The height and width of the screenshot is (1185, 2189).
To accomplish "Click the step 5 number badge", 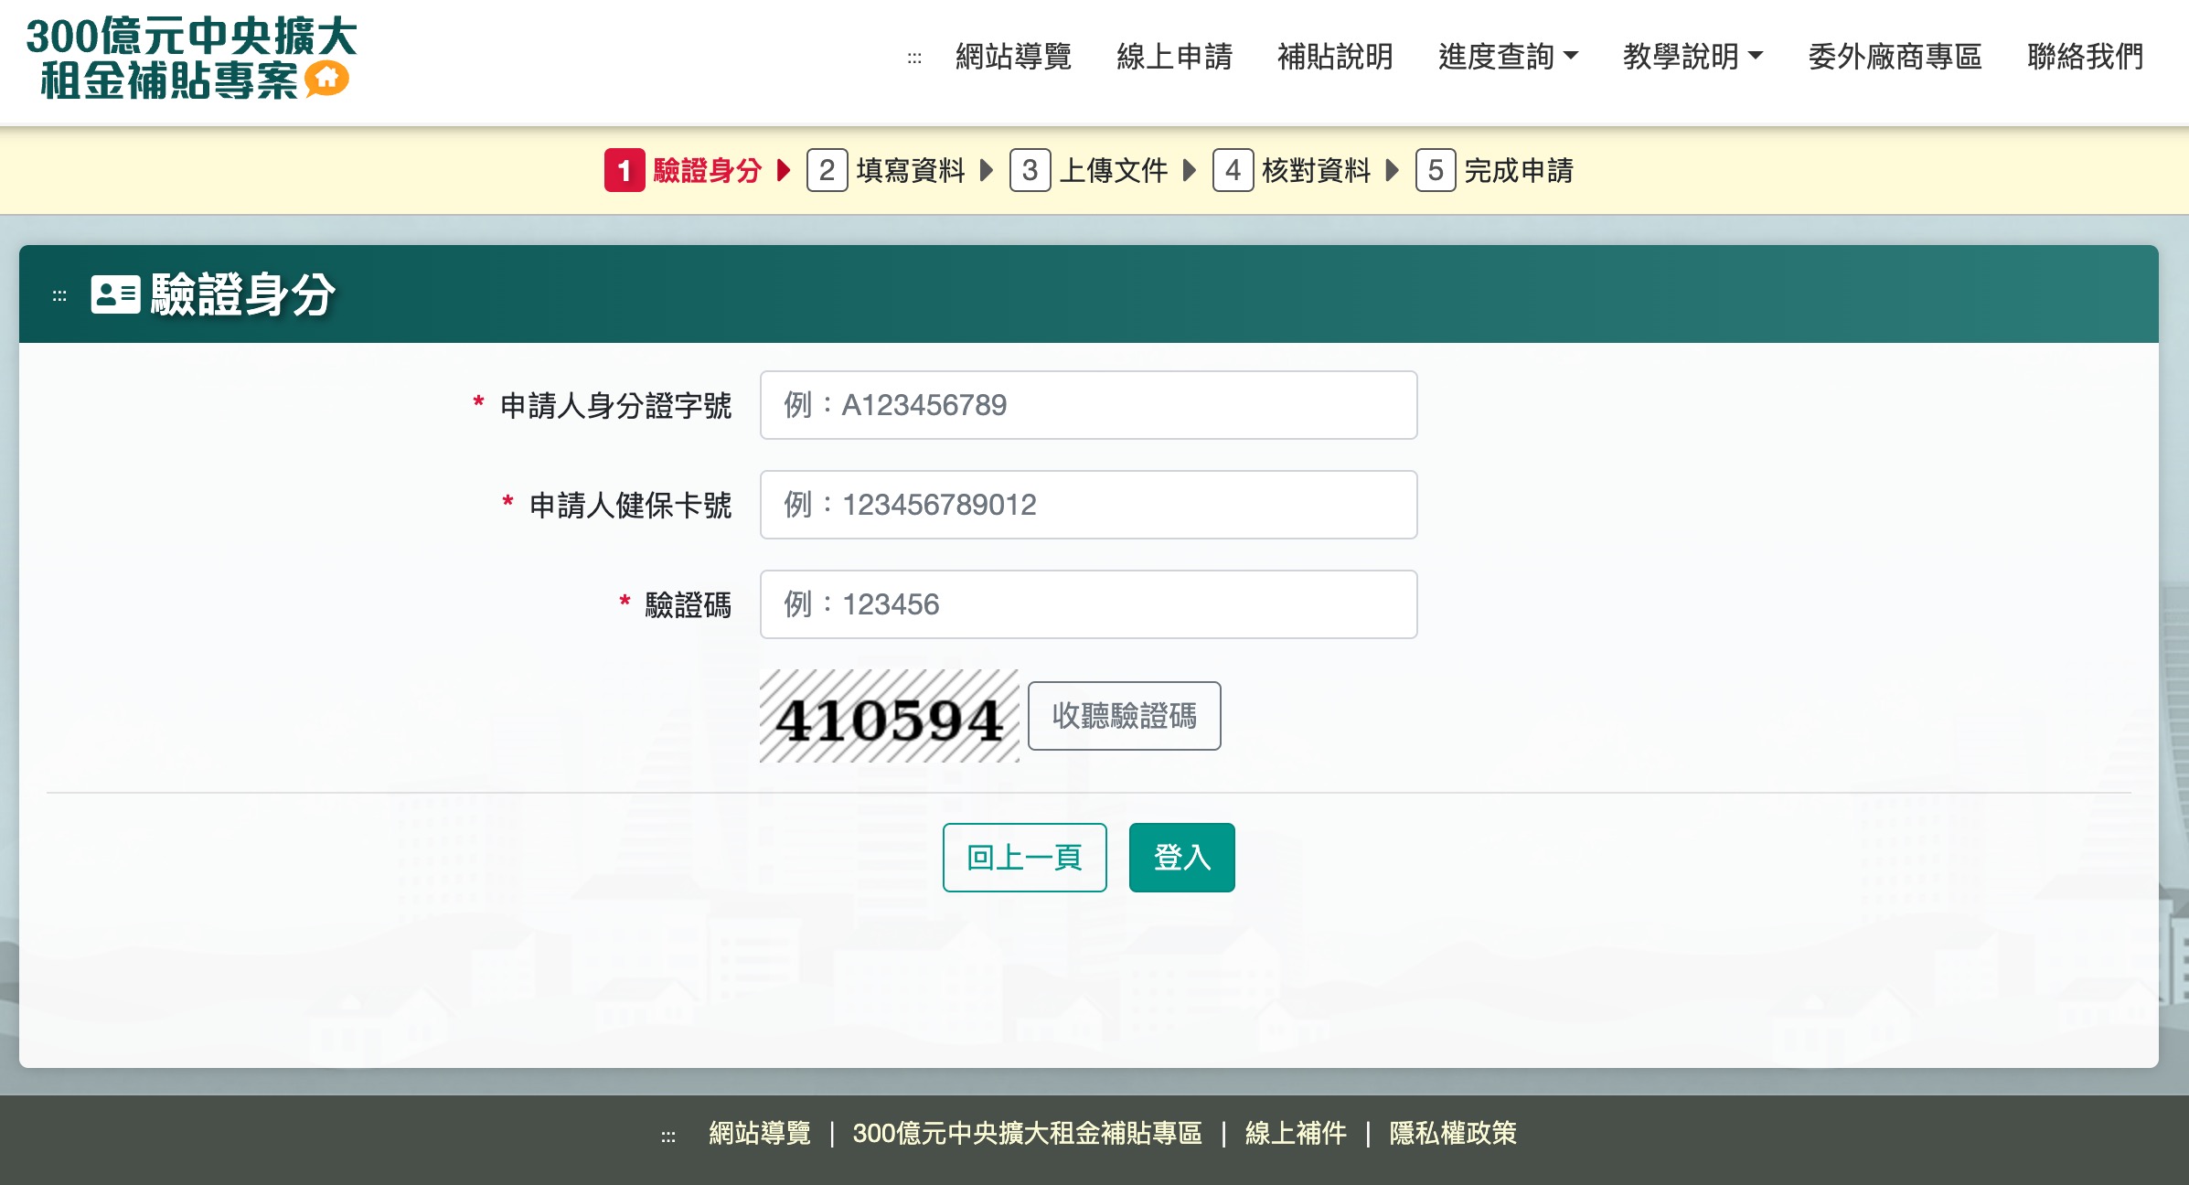I will (1436, 170).
